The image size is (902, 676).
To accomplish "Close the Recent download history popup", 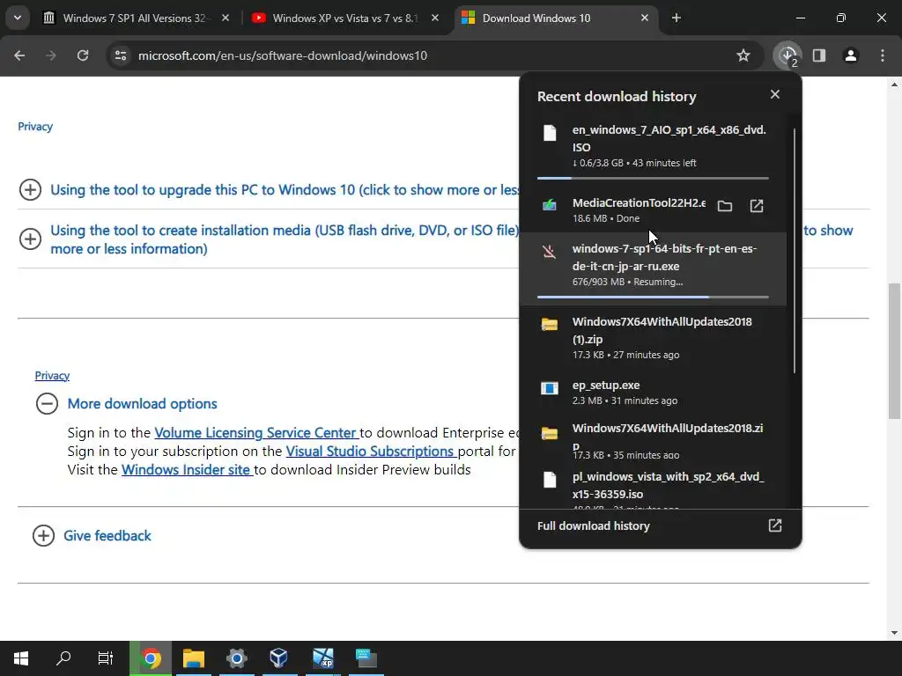I will coord(775,94).
